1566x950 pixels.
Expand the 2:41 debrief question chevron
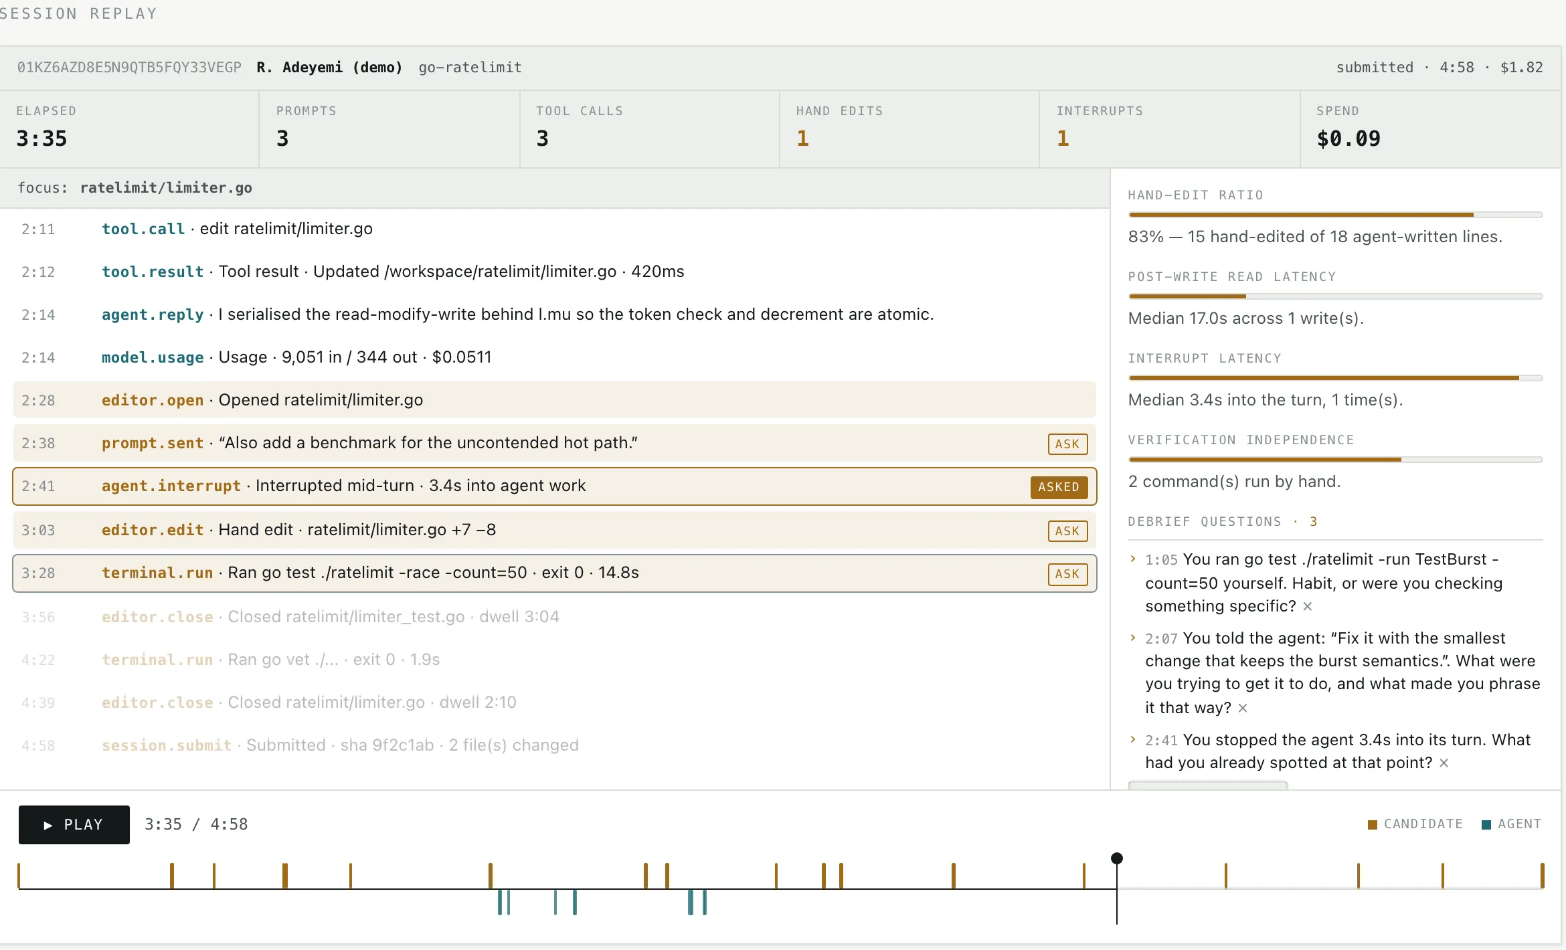point(1132,739)
